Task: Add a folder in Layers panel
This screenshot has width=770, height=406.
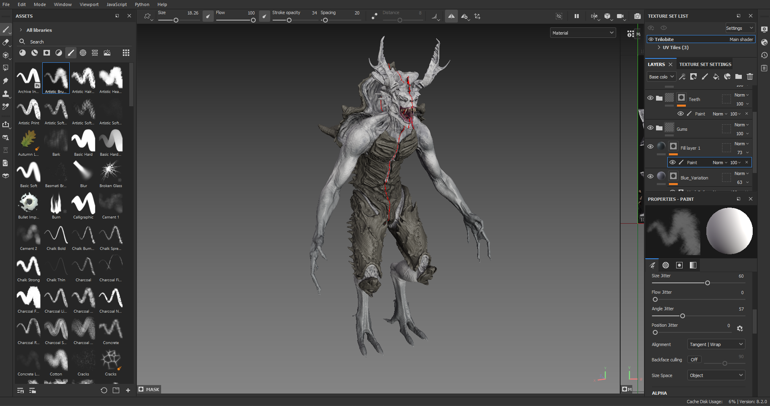Action: (738, 77)
